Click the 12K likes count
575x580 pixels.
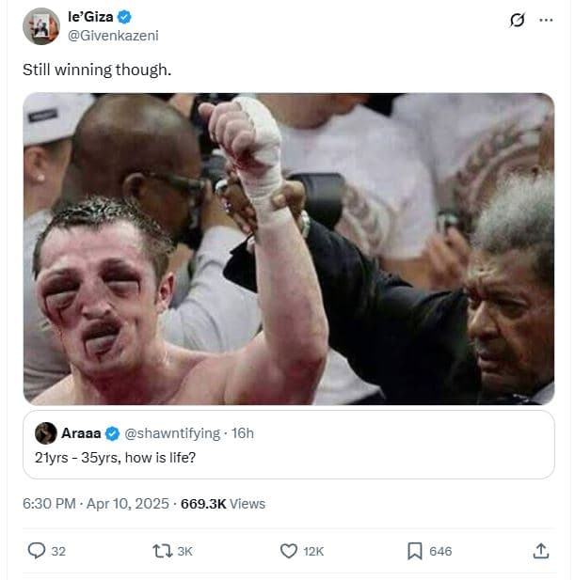pos(313,552)
